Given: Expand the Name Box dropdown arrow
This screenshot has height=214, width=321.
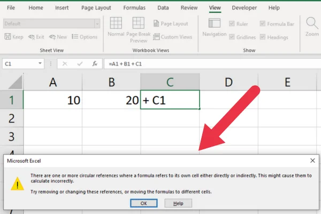Looking at the screenshot, I should coord(40,64).
